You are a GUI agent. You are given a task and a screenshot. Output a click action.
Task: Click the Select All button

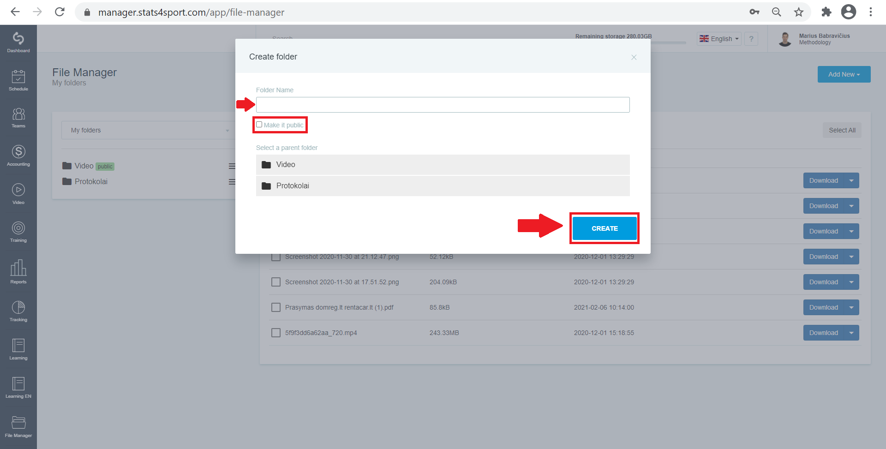(x=842, y=130)
